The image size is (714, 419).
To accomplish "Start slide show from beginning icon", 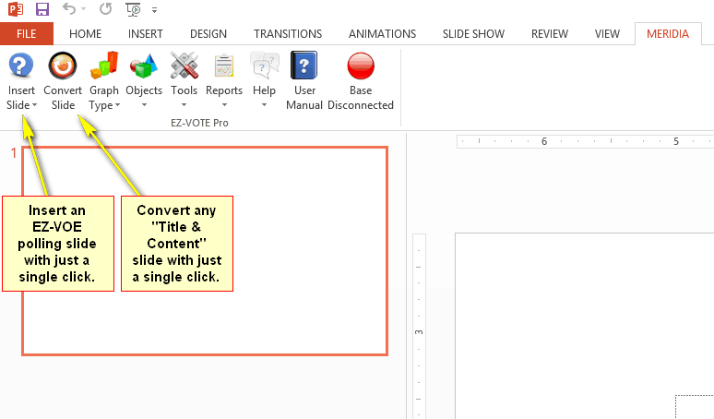I will click(x=133, y=9).
